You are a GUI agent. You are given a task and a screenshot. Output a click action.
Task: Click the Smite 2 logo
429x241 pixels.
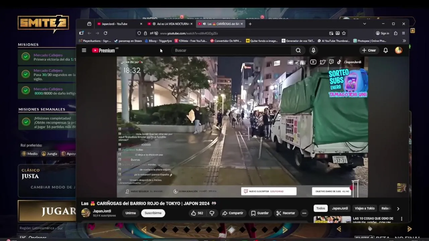coord(43,23)
